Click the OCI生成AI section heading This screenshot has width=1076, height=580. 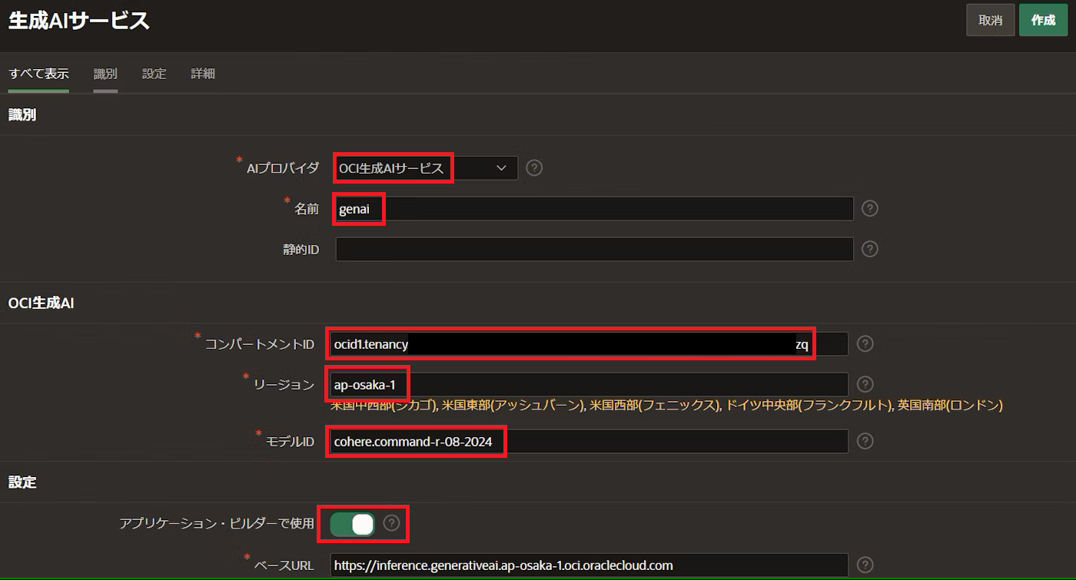41,303
